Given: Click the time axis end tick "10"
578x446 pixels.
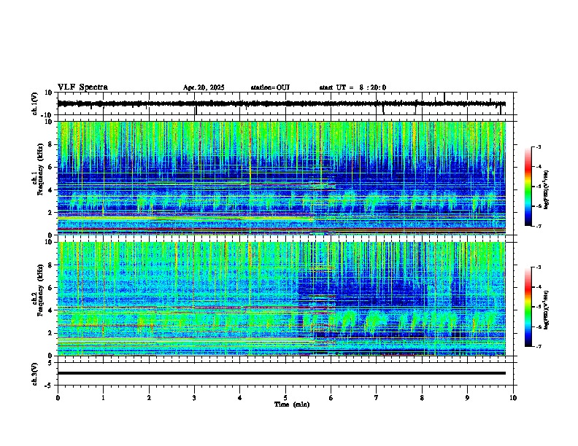Looking at the screenshot, I should coord(513,398).
